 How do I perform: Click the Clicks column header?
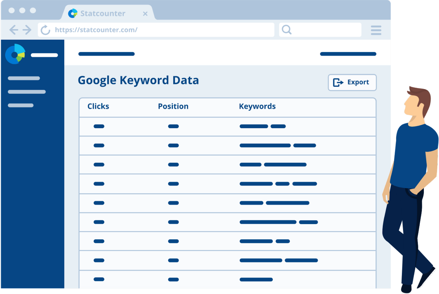click(98, 106)
